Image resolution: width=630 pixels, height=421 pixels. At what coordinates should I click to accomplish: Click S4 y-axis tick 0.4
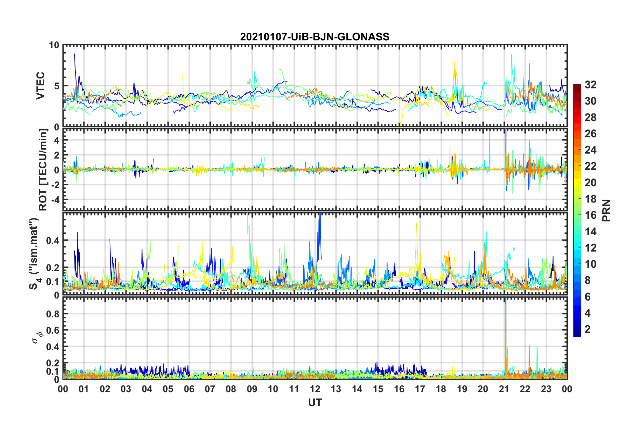(x=53, y=240)
